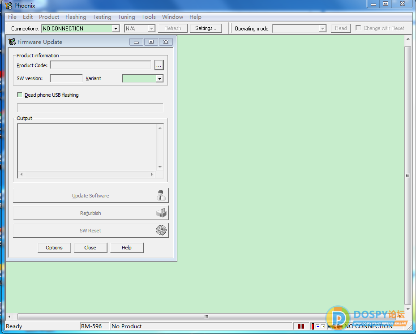Open the Product menu
The image size is (416, 334).
pyautogui.click(x=49, y=17)
